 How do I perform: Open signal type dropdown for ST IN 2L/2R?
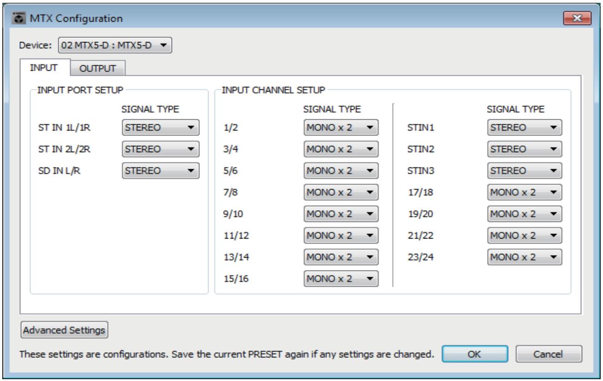pyautogui.click(x=160, y=149)
